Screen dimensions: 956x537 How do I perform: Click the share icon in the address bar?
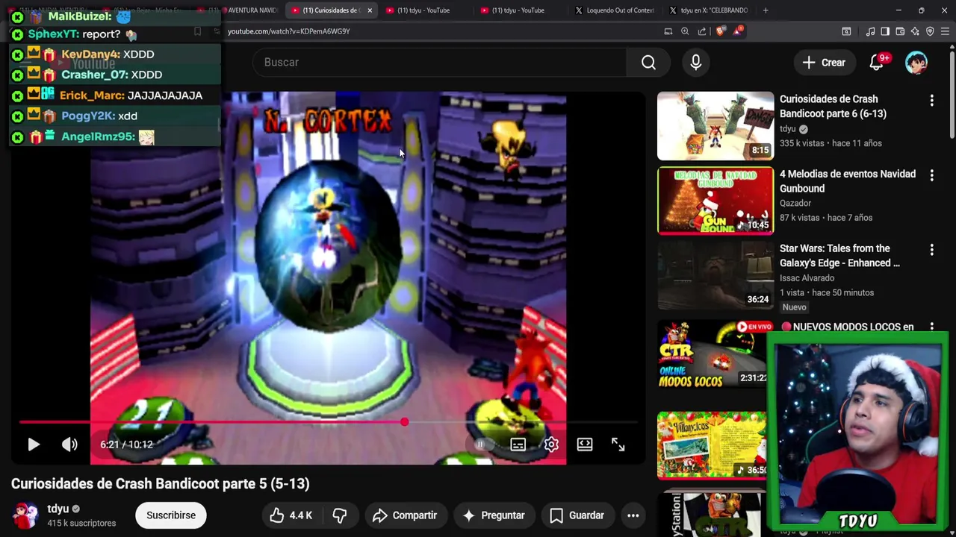tap(702, 31)
